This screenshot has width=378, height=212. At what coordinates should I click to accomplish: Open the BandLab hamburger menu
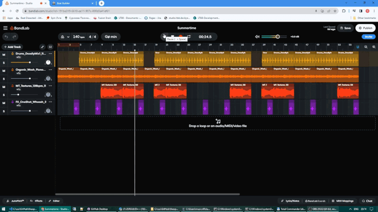[5, 28]
